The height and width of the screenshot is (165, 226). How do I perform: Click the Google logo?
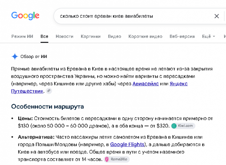pyautogui.click(x=25, y=15)
